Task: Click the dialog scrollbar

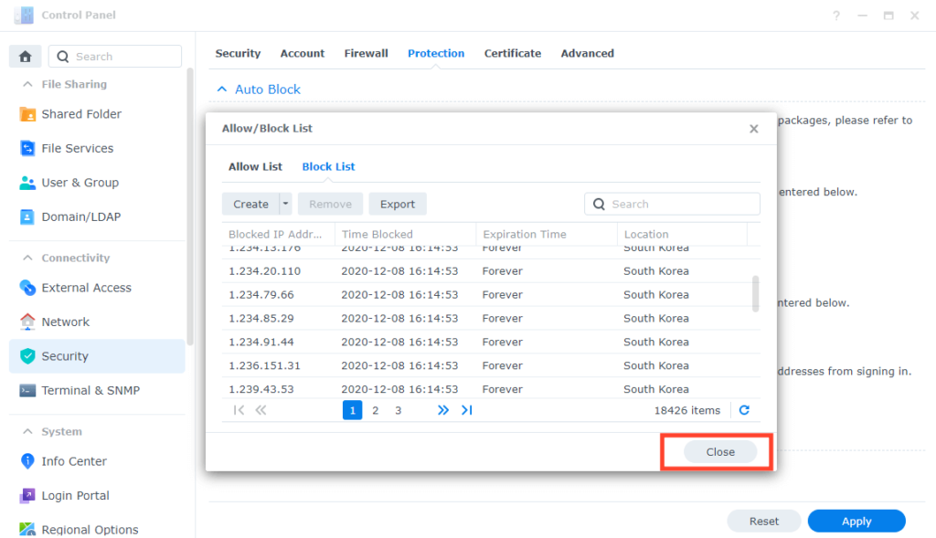Action: [756, 295]
